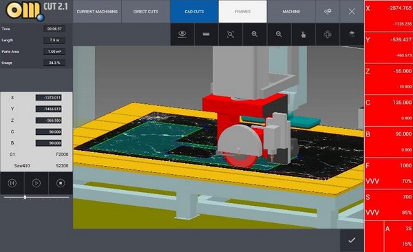
Task: Toggle the eye visibility icon in toolbar
Action: click(x=182, y=34)
